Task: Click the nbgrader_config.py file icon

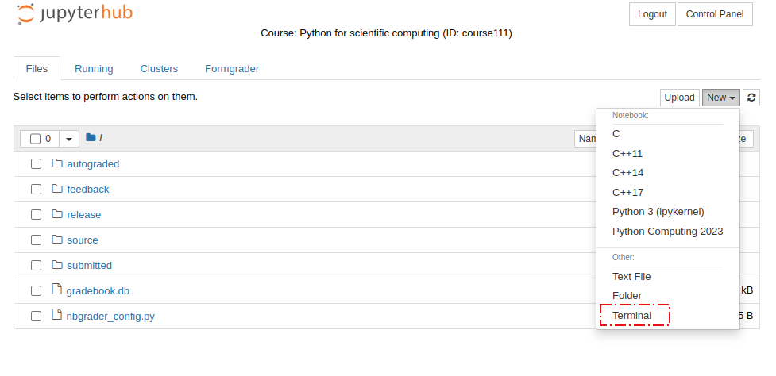Action: [57, 315]
